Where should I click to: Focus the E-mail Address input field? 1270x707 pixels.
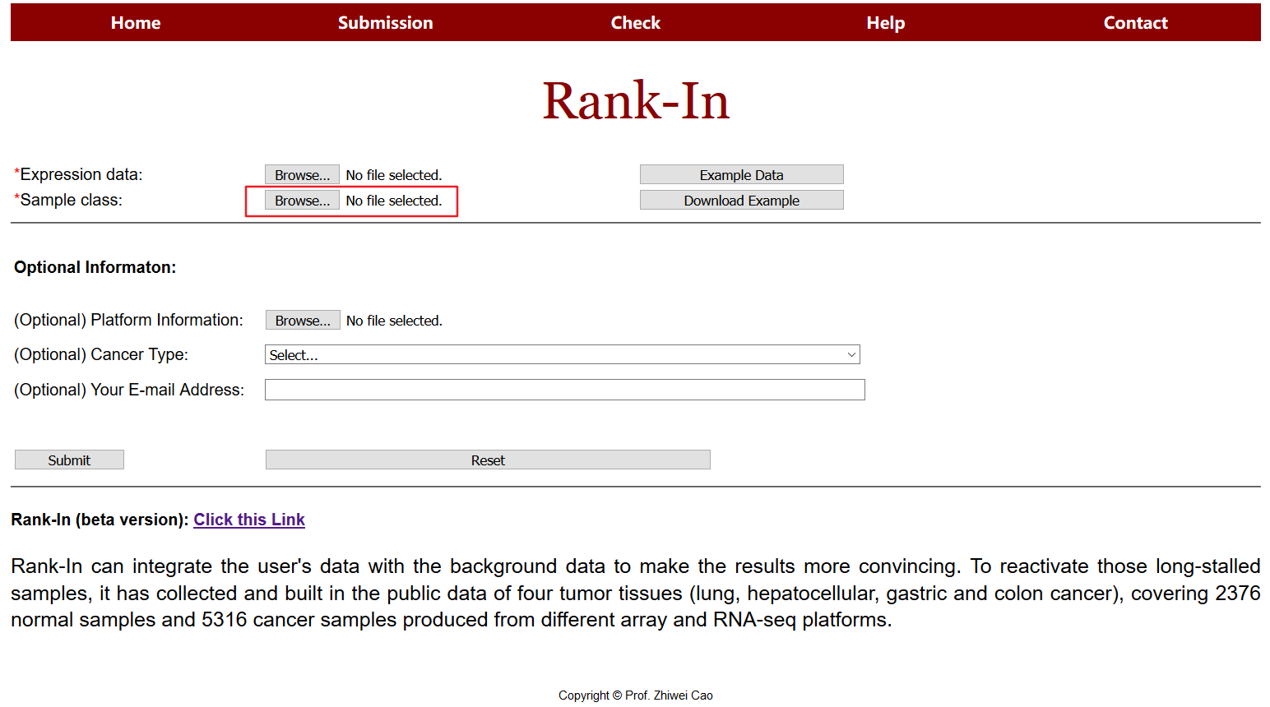click(565, 390)
